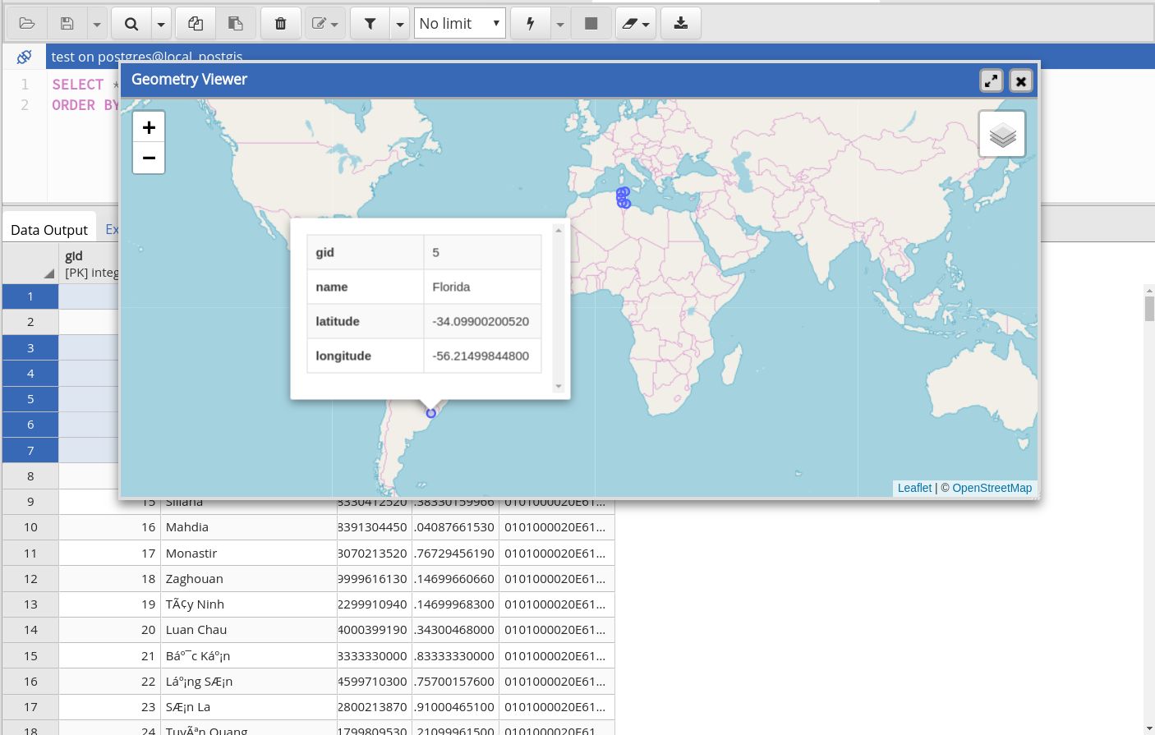This screenshot has width=1155, height=735.
Task: Select row 10 header in results grid
Action: [30, 527]
